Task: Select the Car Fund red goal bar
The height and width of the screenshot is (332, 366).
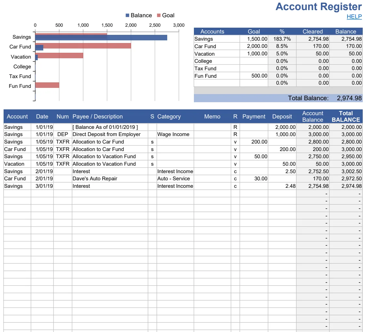Action: pyautogui.click(x=87, y=46)
